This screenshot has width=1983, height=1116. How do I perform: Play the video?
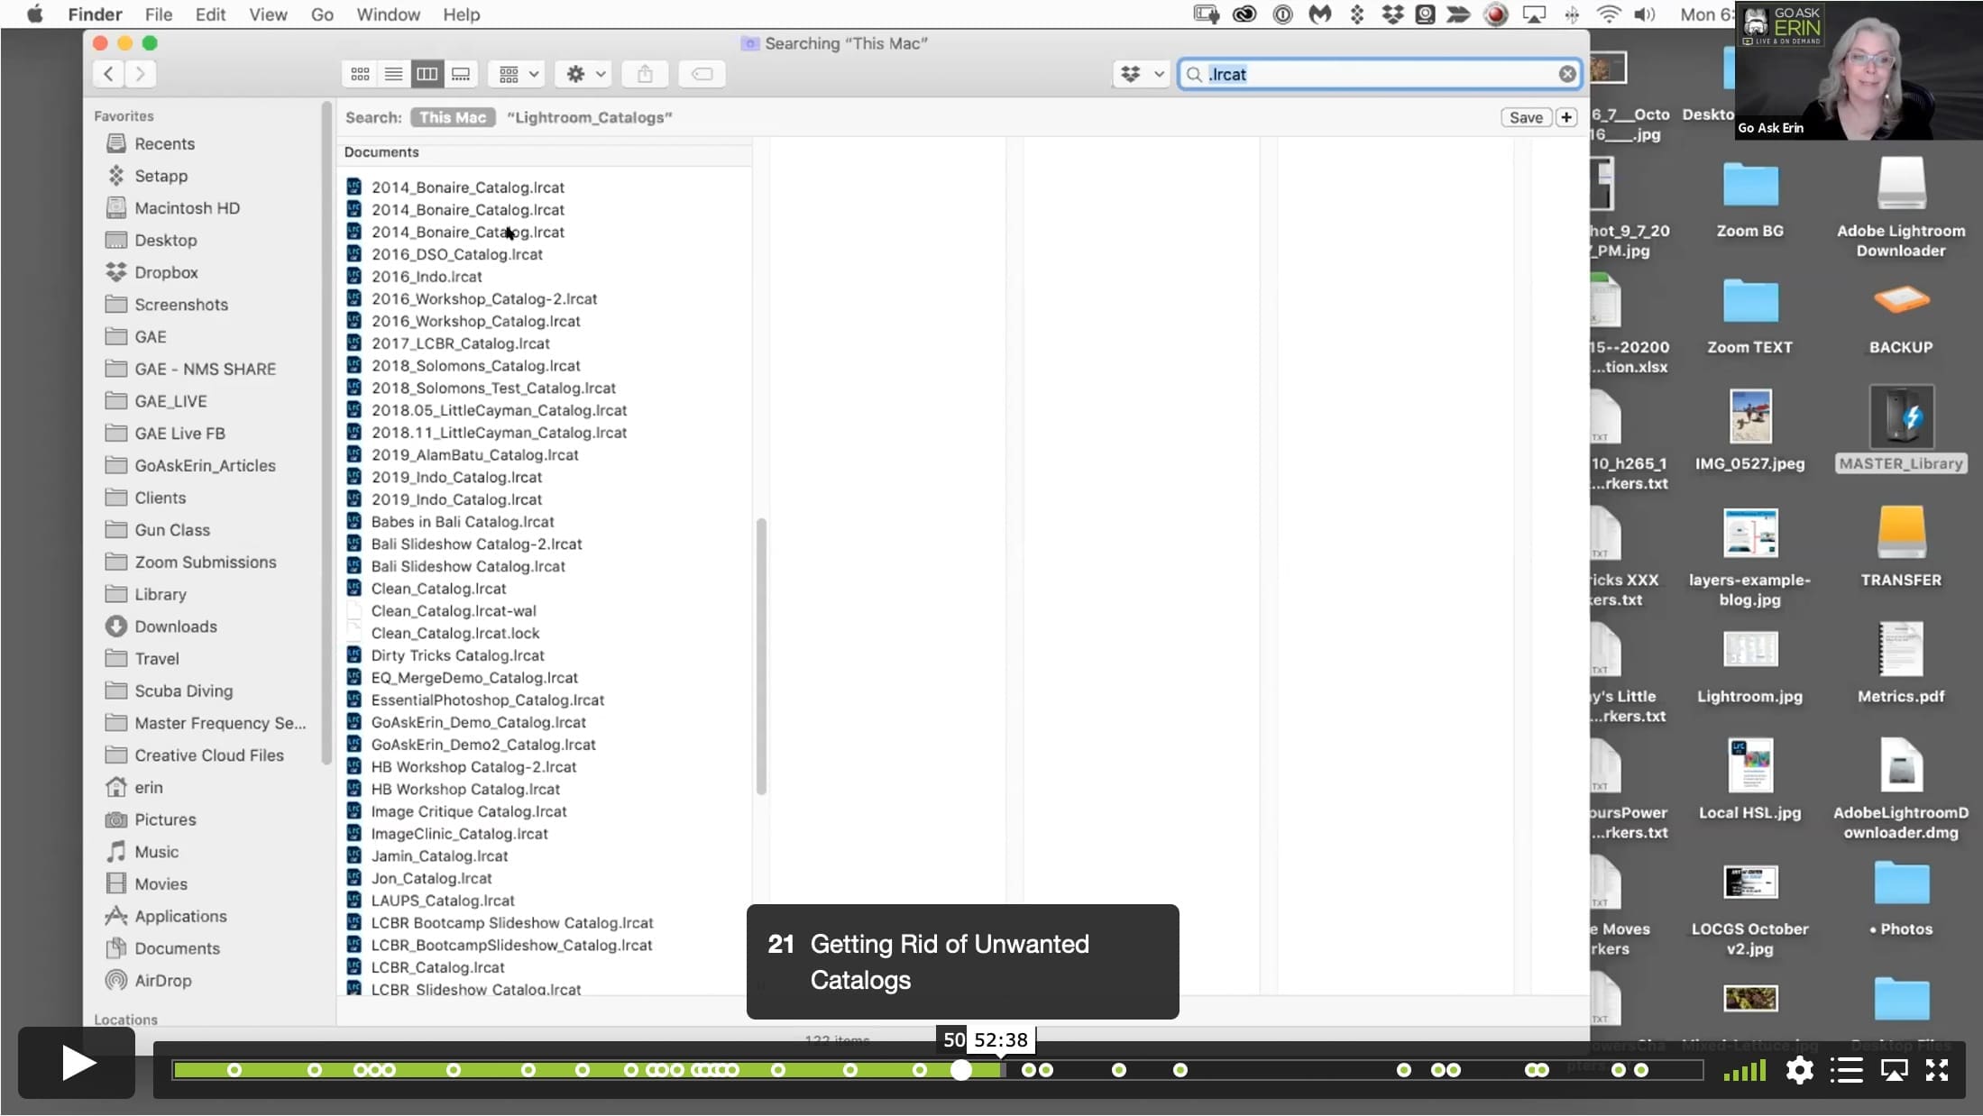pyautogui.click(x=77, y=1063)
